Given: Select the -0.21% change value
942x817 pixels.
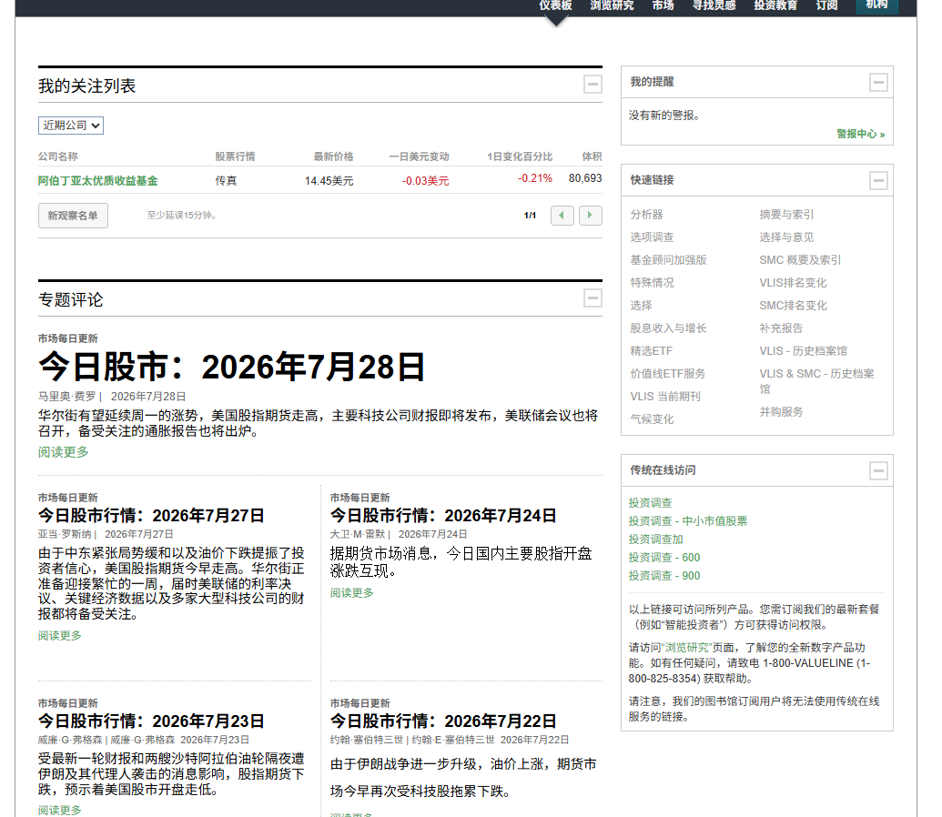Looking at the screenshot, I should [534, 178].
